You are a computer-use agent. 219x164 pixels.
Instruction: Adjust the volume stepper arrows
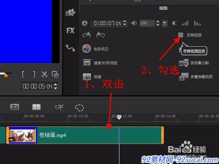pyautogui.click(x=158, y=23)
